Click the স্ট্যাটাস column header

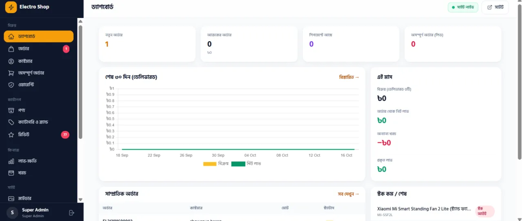tap(329, 208)
